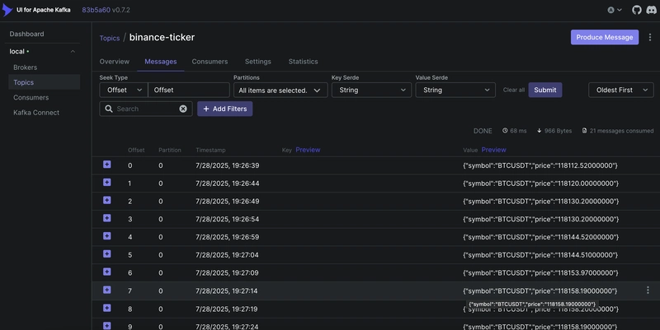The image size is (660, 330).
Task: Select timestamp 7/28/2025, 19:26:44
Action: [228, 184]
